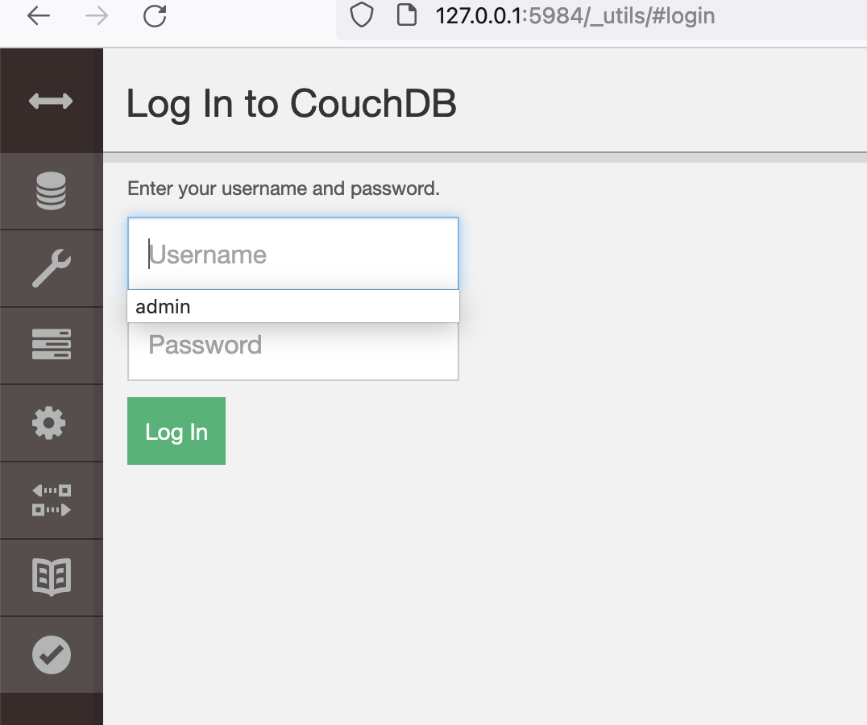The height and width of the screenshot is (725, 867).
Task: Open Setup via the wrench icon
Action: tap(51, 268)
